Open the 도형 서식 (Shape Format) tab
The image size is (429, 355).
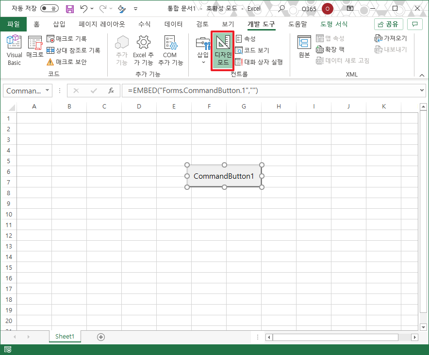[334, 24]
